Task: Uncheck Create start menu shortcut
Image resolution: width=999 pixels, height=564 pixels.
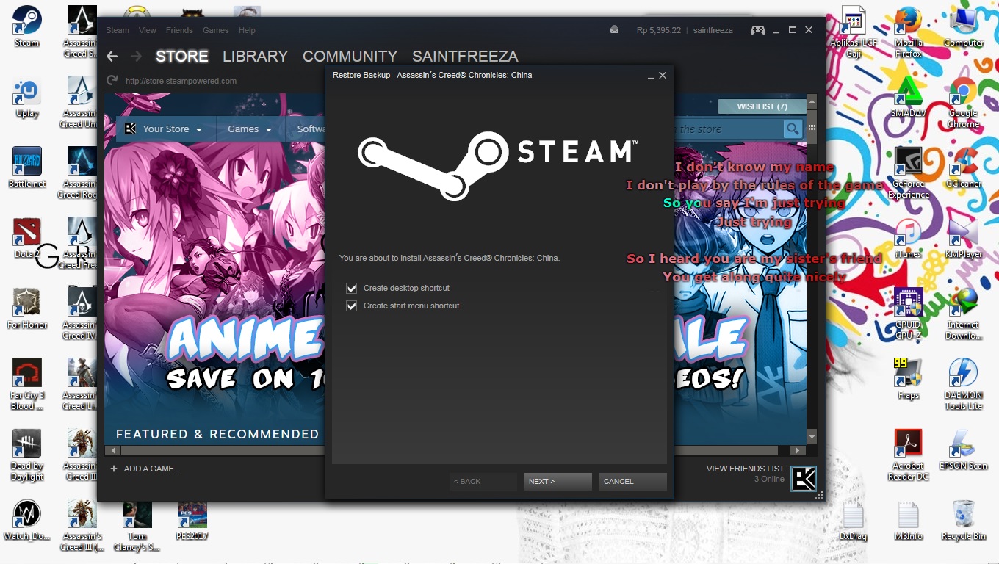Action: (x=351, y=306)
